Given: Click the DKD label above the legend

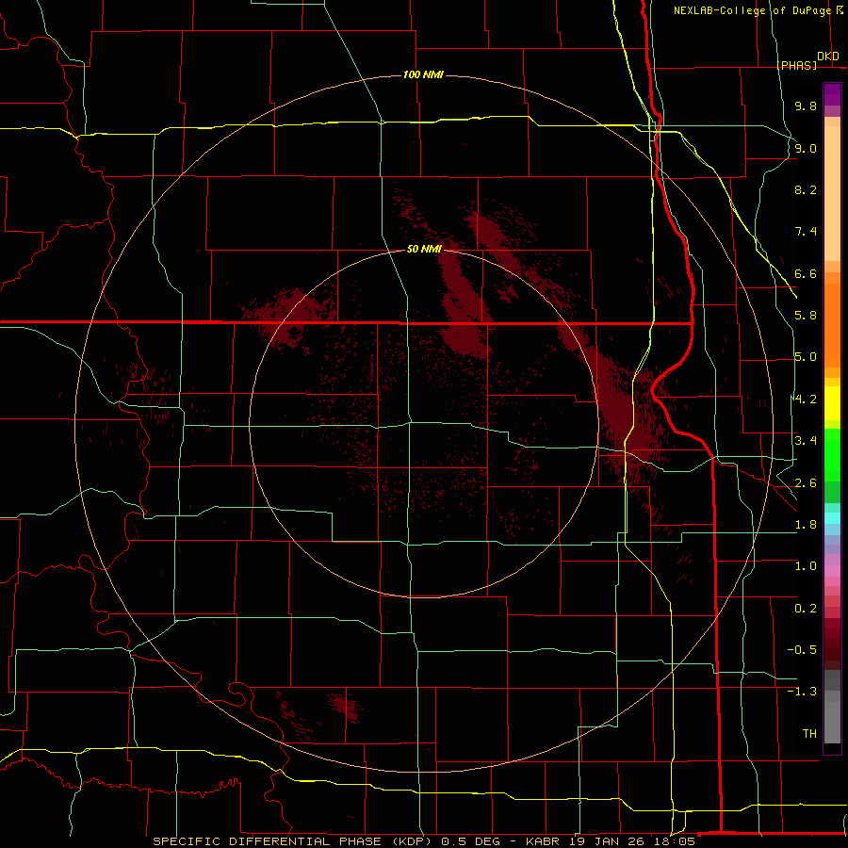Looking at the screenshot, I should (x=828, y=57).
